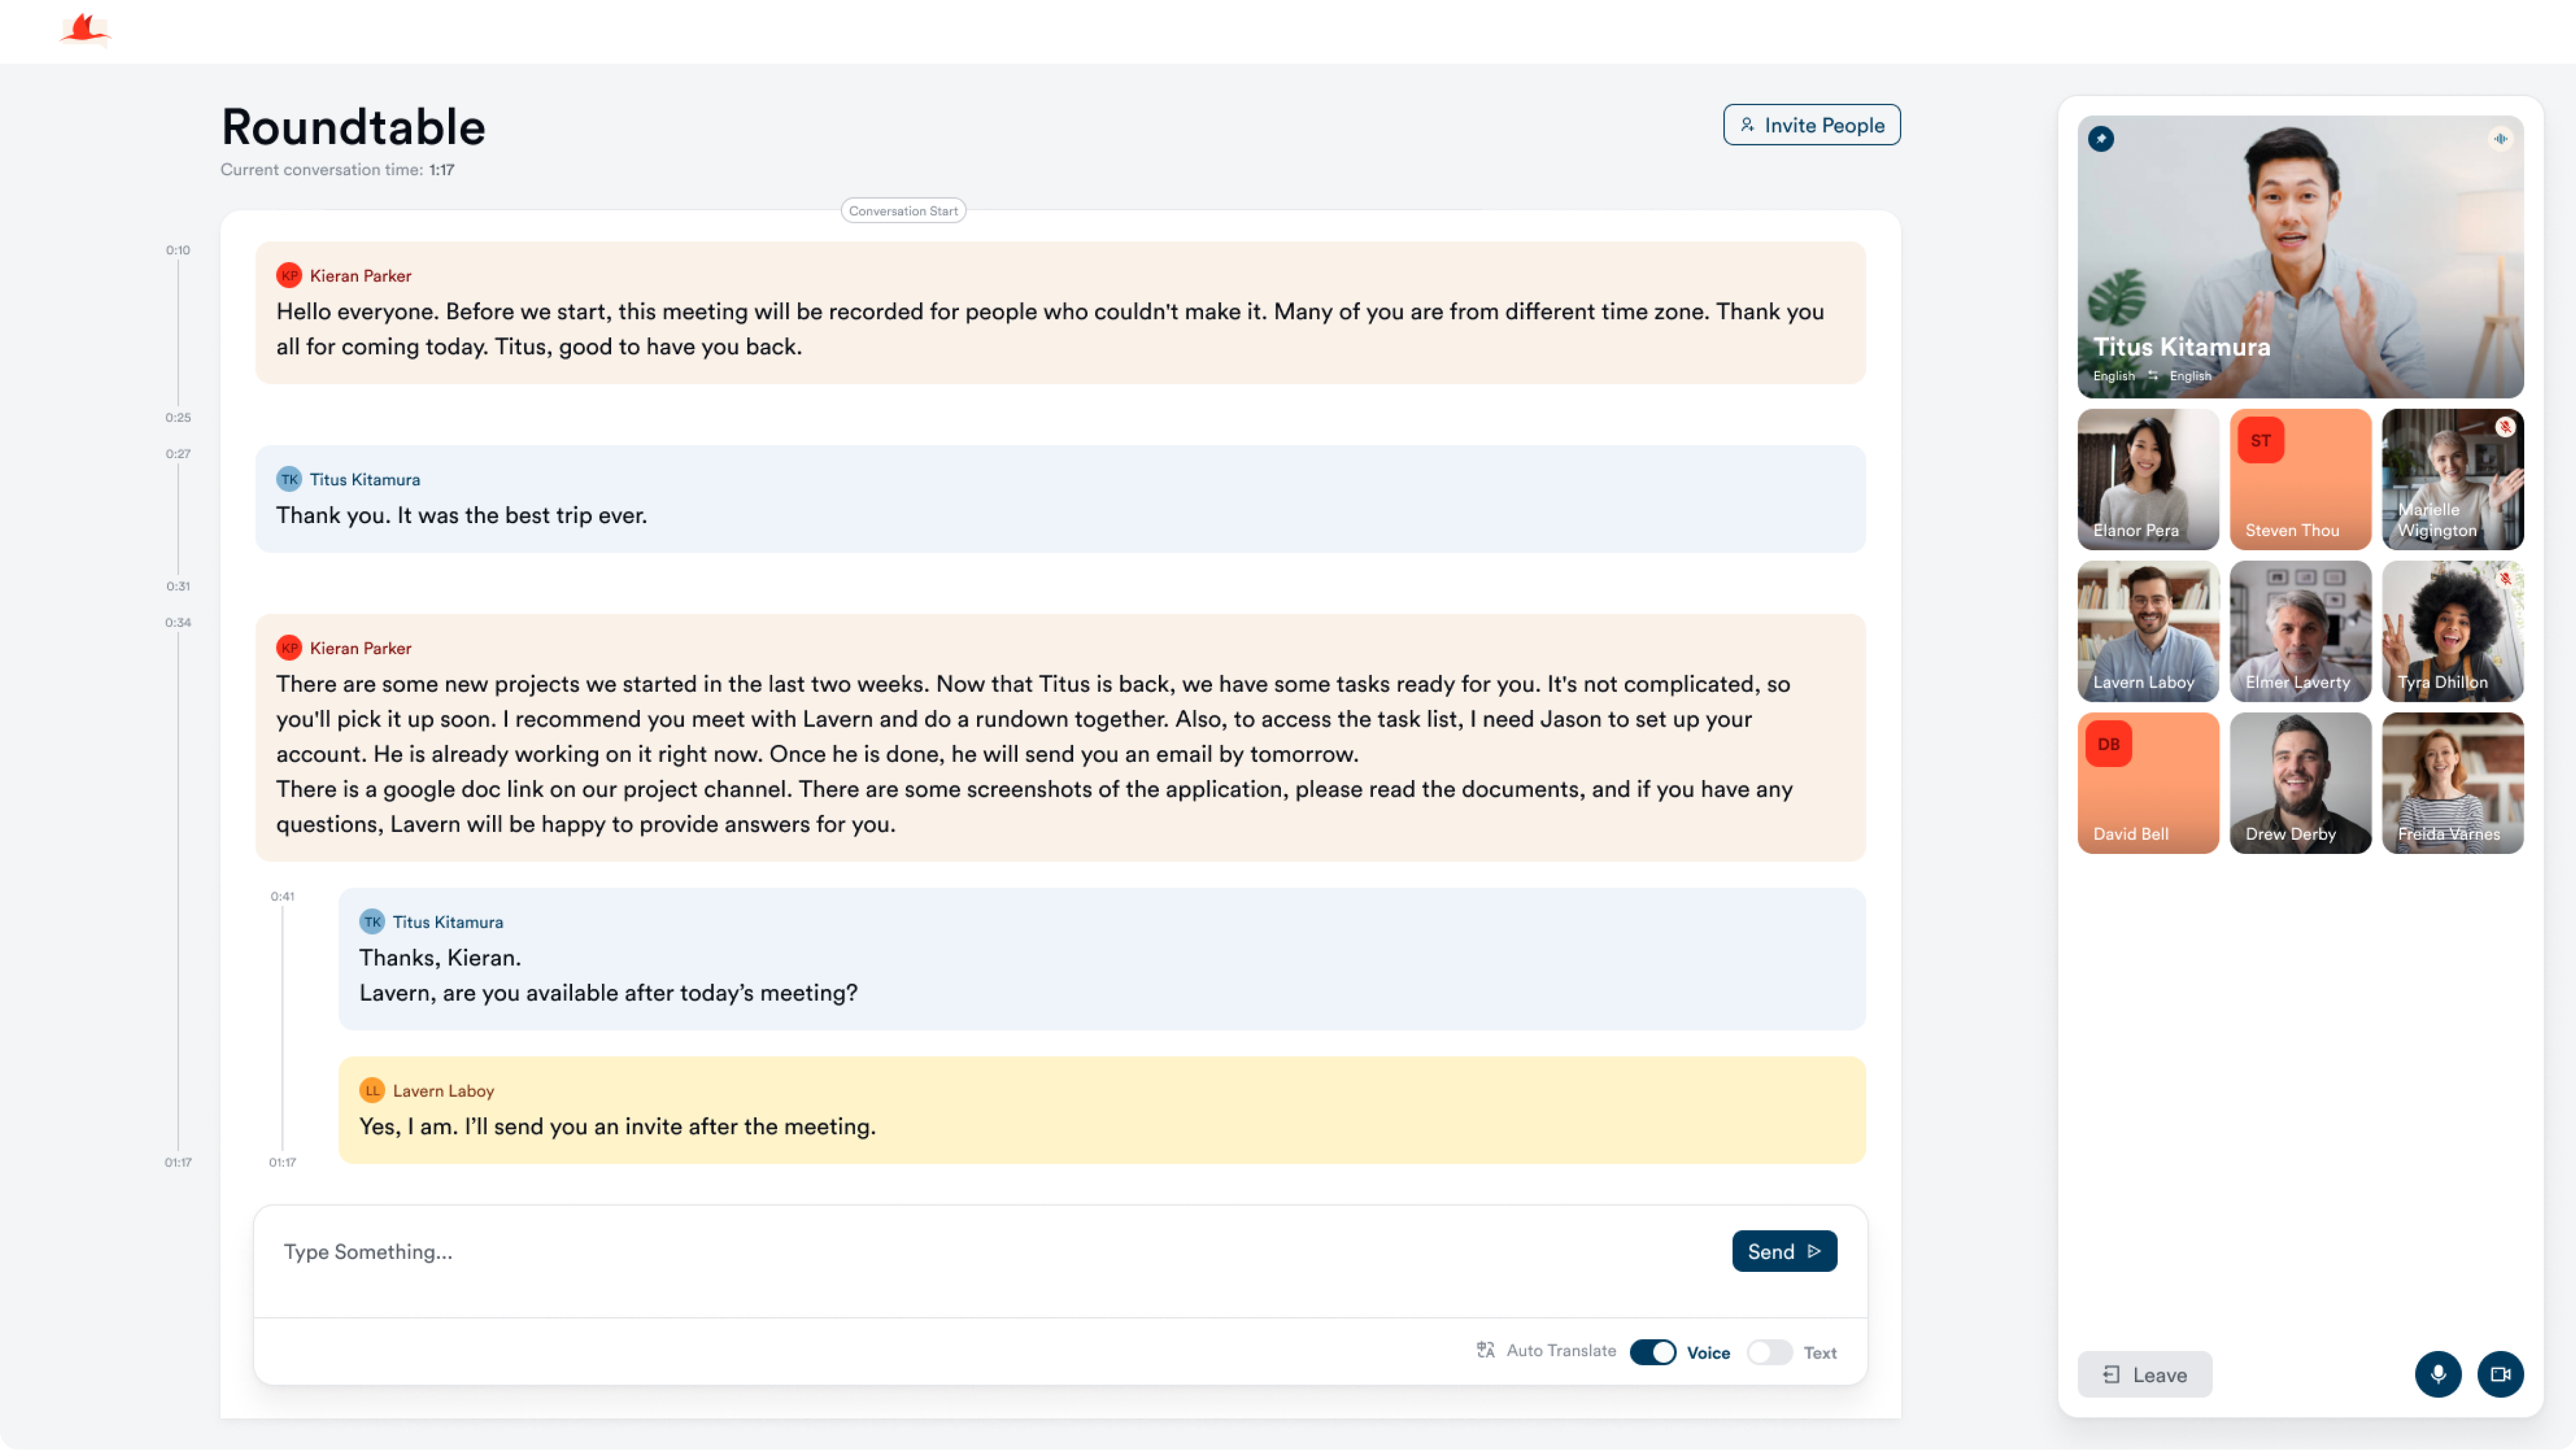Open Drew Derby's video thumbnail
This screenshot has height=1450, width=2576.
[x=2300, y=783]
